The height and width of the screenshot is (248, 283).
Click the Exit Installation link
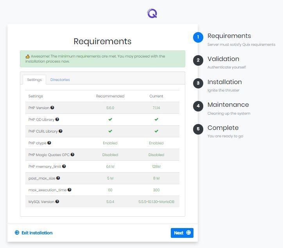click(34, 233)
